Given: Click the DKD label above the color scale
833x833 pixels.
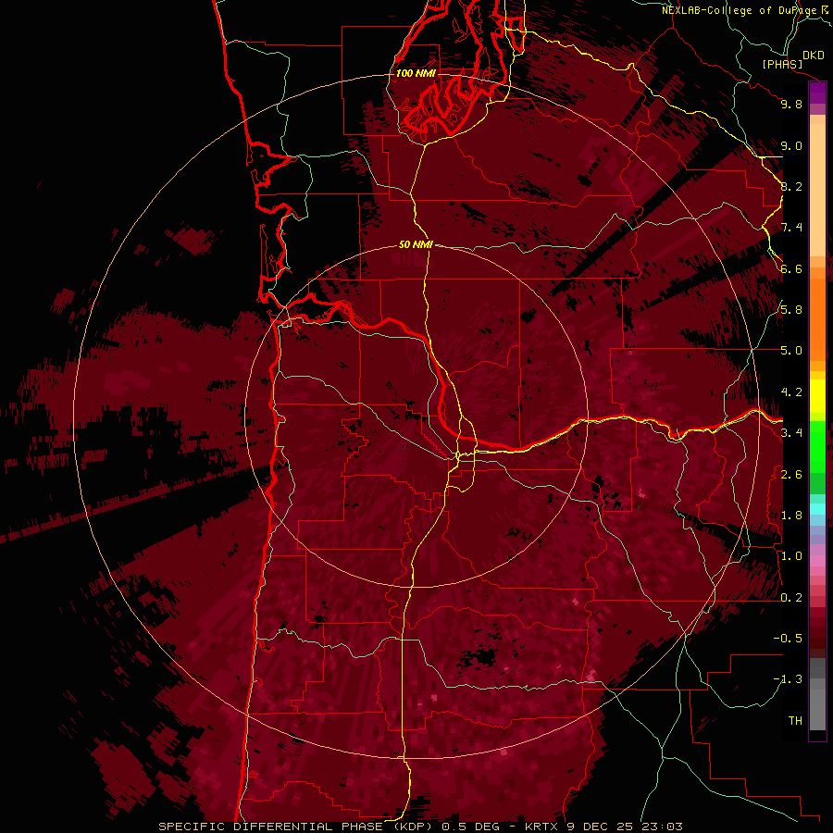Looking at the screenshot, I should click(814, 56).
